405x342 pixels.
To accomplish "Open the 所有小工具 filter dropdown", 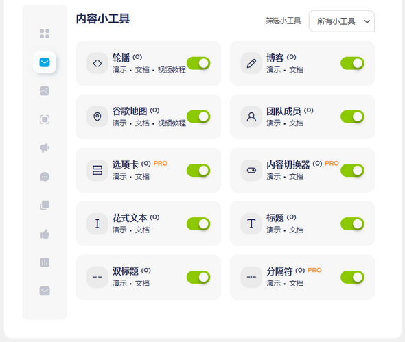I will coord(341,21).
